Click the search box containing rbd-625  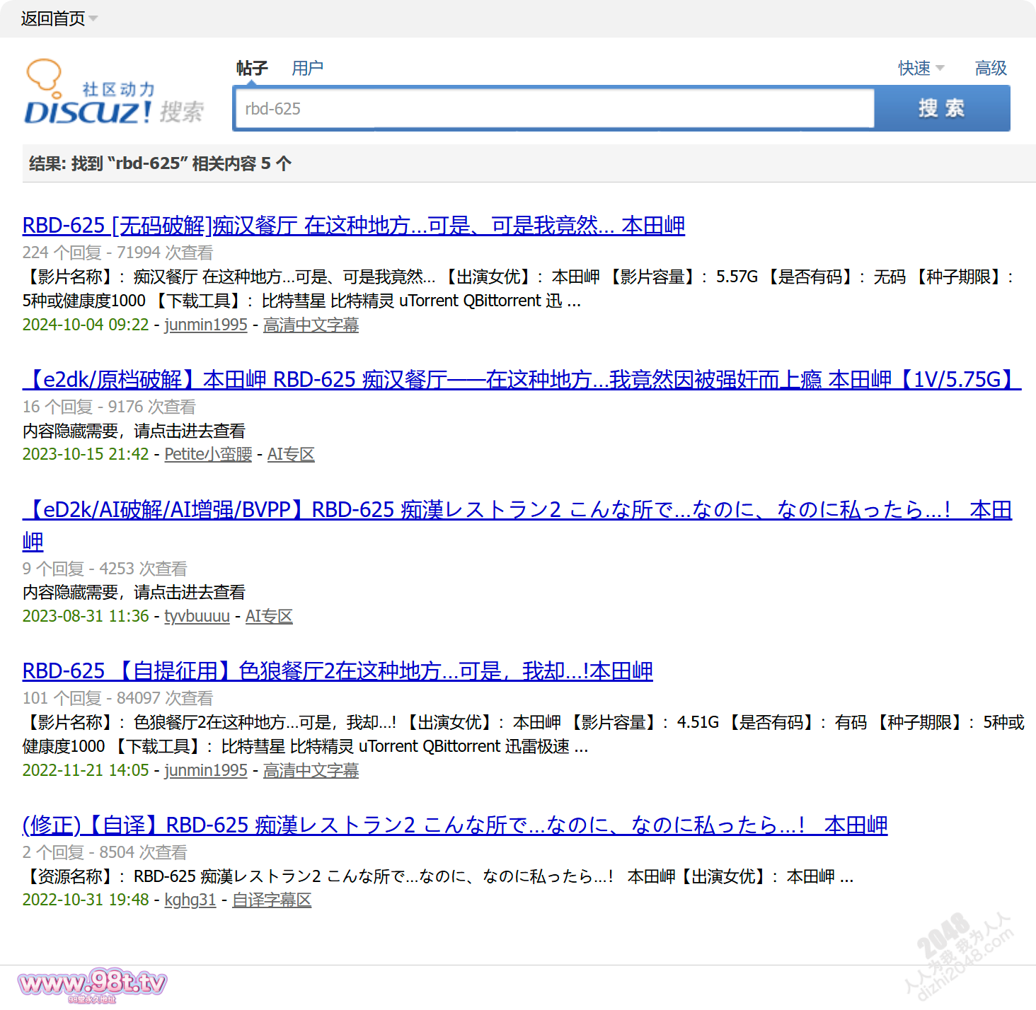553,109
